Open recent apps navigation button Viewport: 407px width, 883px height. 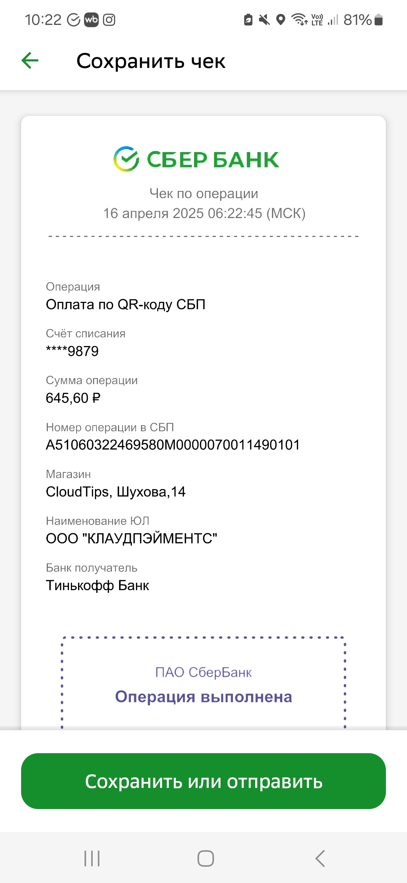point(92,858)
